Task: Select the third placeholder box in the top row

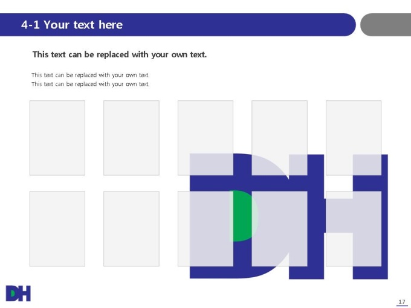Action: (205, 138)
